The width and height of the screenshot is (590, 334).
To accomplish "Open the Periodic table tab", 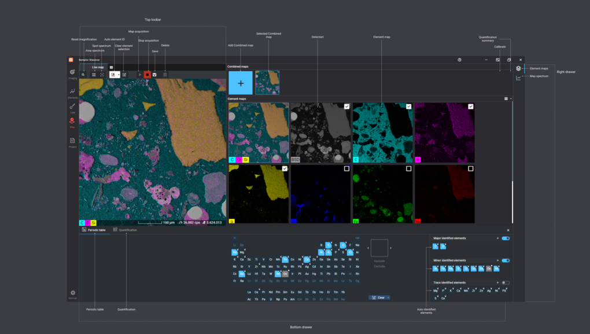I will (x=94, y=230).
